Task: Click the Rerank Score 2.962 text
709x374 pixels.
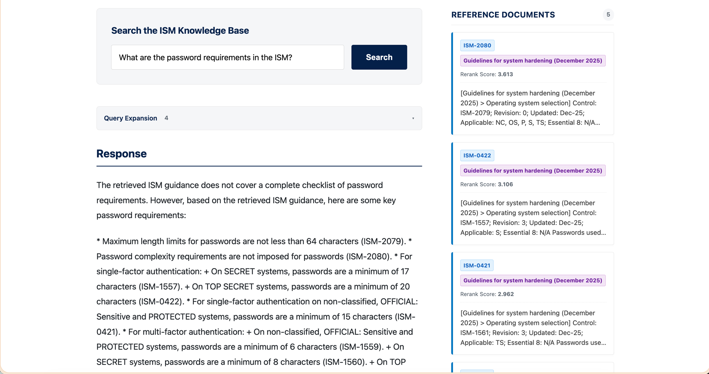Action: click(487, 294)
